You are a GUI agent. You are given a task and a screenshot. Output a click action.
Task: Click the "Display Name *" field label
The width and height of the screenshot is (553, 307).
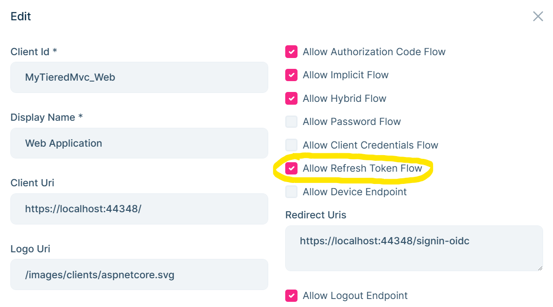pos(46,117)
